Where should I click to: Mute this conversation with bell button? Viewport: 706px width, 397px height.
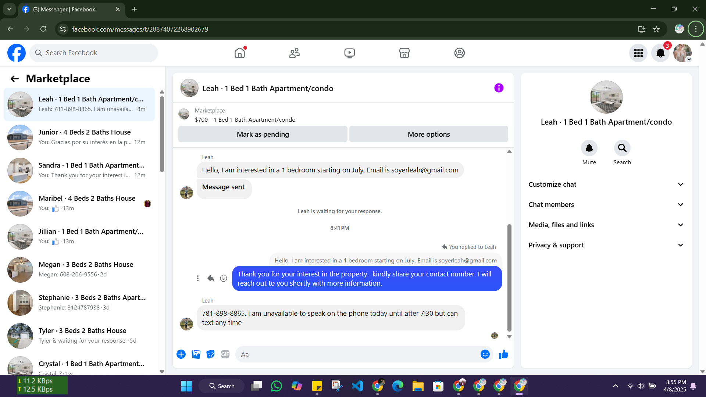[589, 148]
